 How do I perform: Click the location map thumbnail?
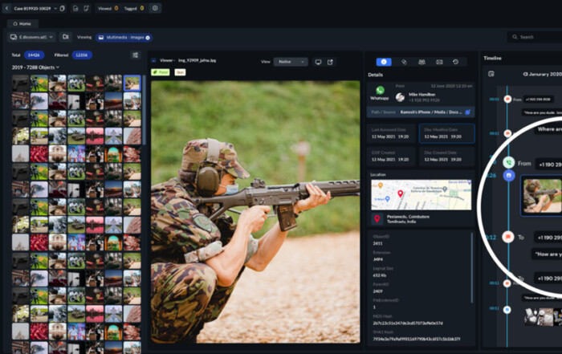421,194
